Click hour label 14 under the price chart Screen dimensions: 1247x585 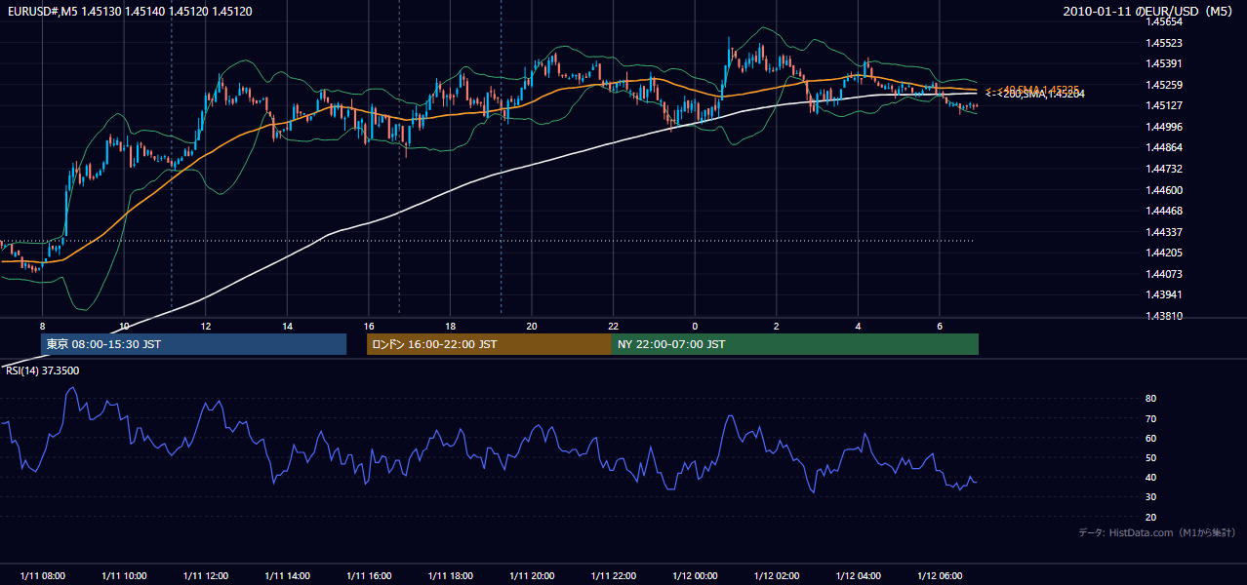(287, 326)
